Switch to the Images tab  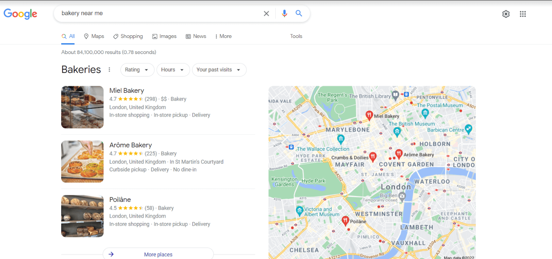[164, 36]
